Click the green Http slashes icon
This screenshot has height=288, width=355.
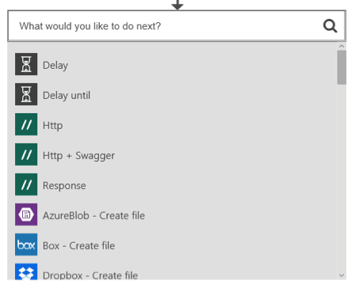pos(26,124)
